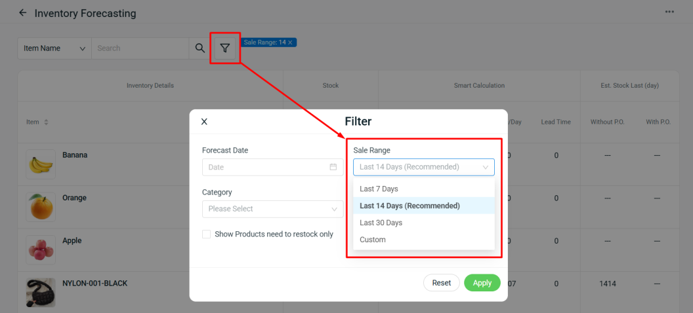Pick the Custom sale range option
This screenshot has height=313, width=693.
373,240
